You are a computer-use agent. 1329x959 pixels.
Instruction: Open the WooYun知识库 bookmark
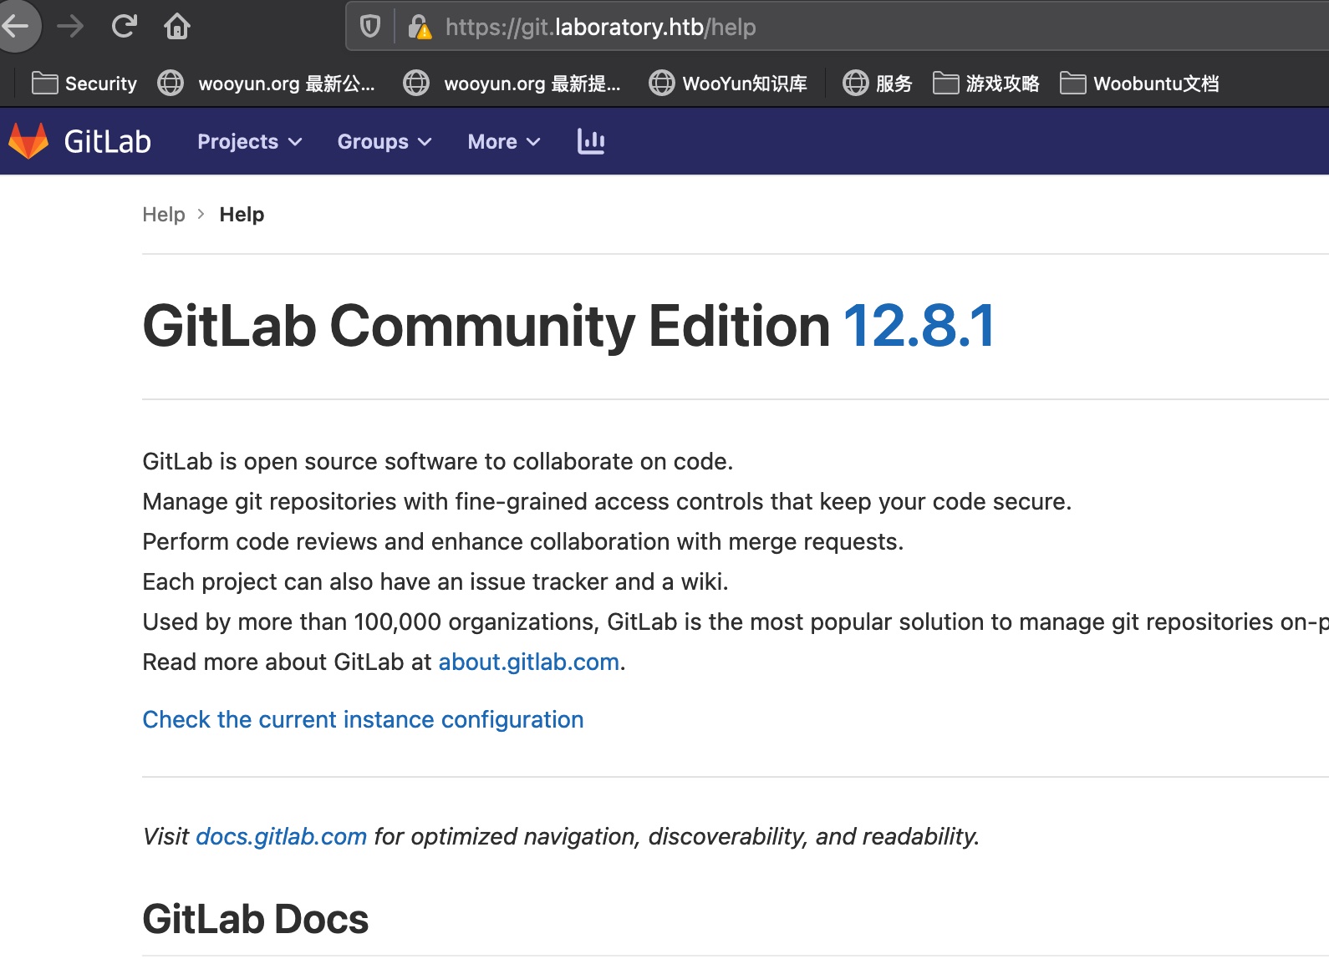tap(729, 84)
